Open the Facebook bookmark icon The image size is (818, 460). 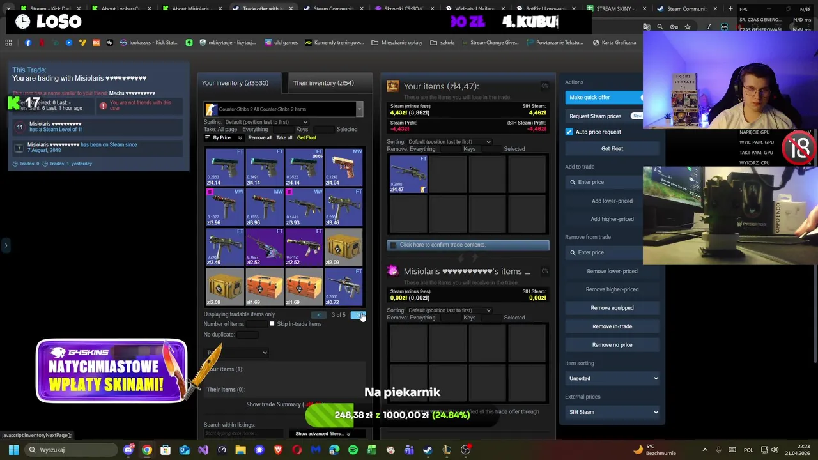(x=28, y=43)
